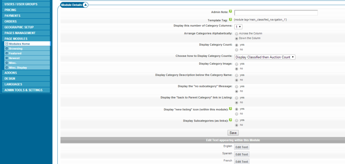Image resolution: width=345 pixels, height=164 pixels.
Task: Set Display Category Count to yes
Action: pos(236,45)
